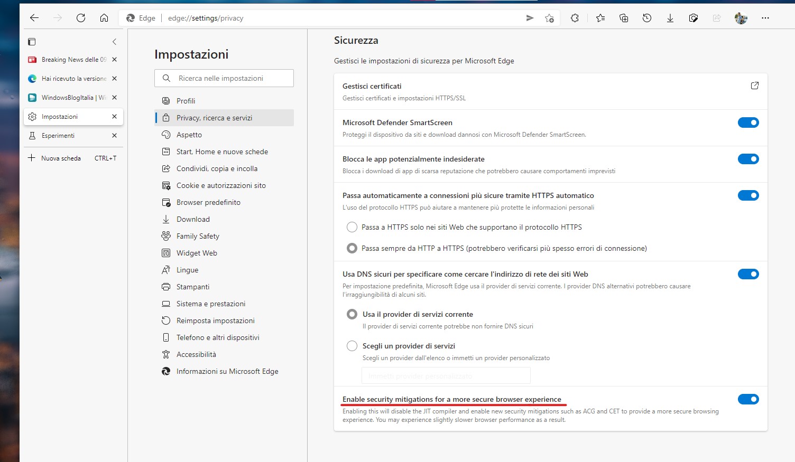Image resolution: width=795 pixels, height=462 pixels.
Task: Click the share icon in toolbar
Action: coord(717,18)
